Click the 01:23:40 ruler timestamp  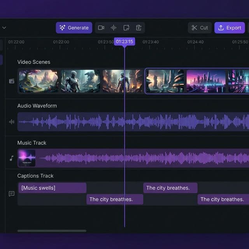click(151, 42)
